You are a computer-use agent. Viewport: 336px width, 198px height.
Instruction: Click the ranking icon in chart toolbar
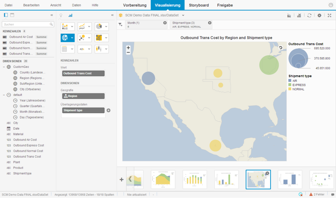(299, 15)
